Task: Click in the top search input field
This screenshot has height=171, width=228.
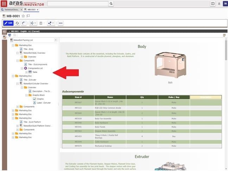Action: click(x=77, y=4)
